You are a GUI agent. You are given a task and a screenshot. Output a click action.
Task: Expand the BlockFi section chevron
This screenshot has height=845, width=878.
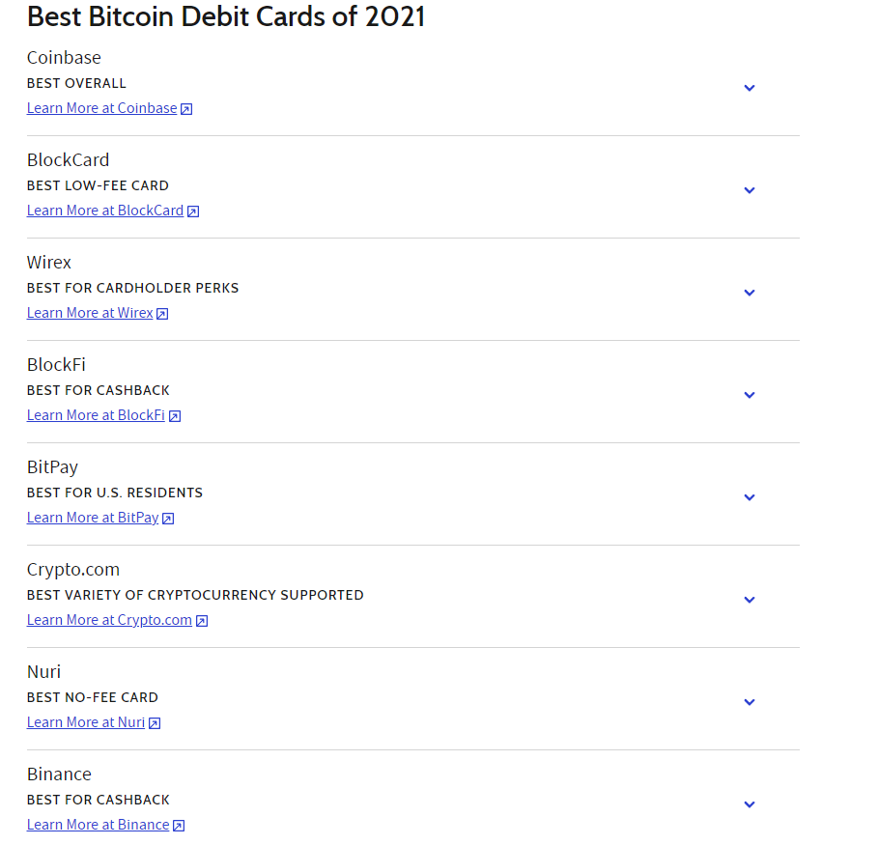[x=750, y=395]
